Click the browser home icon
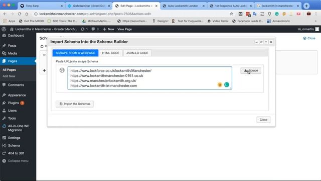Screen dimensions: 321x181 [x=27, y=14]
